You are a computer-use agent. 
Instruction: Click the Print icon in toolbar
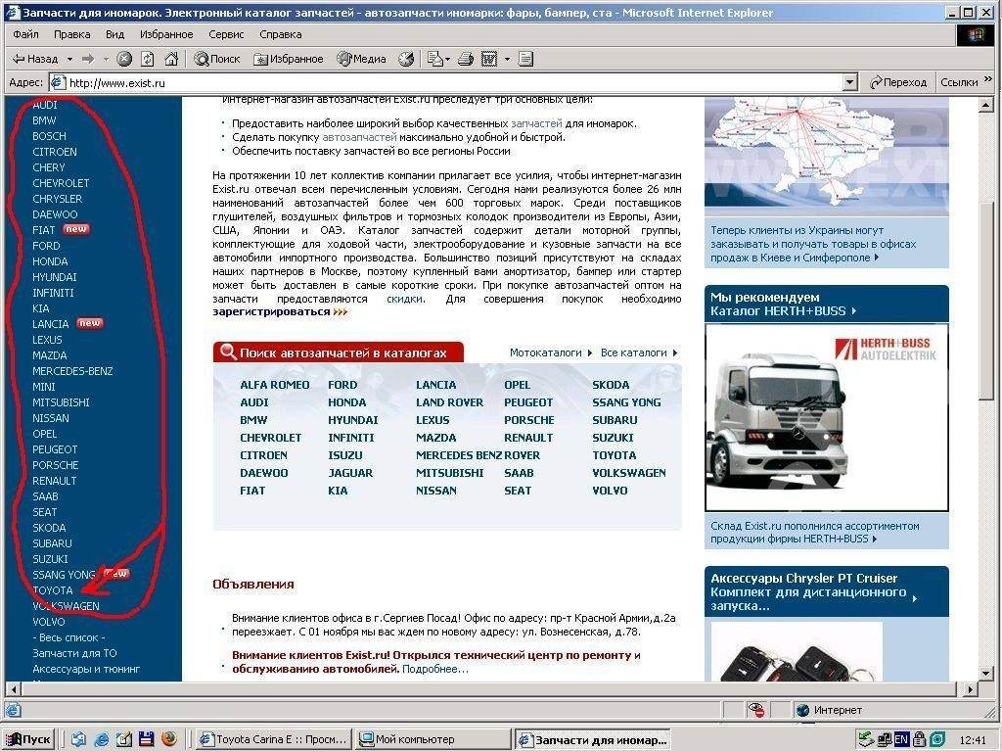click(x=467, y=59)
